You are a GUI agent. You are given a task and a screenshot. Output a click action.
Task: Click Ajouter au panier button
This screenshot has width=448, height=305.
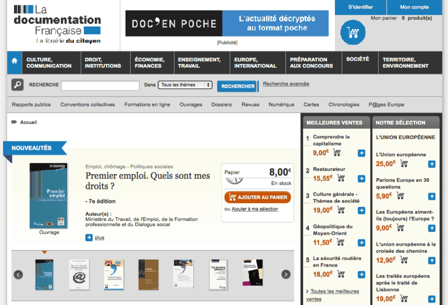258,197
